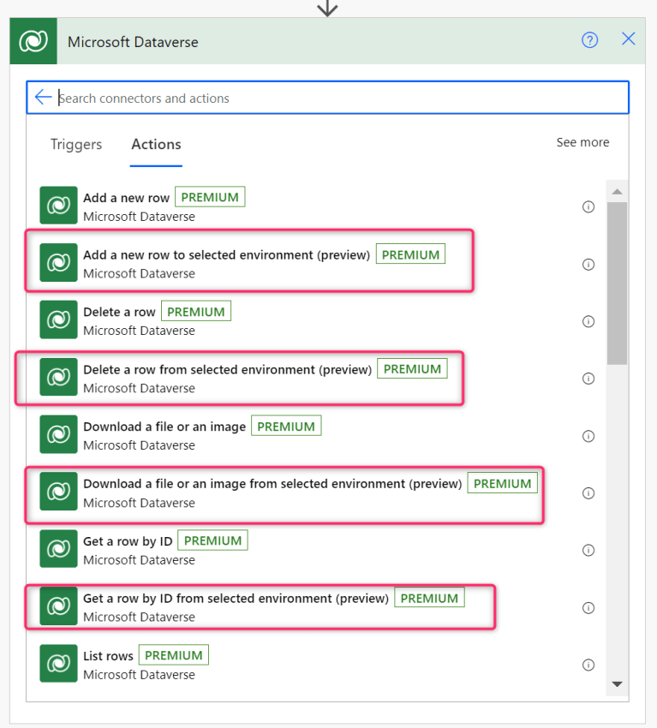Click the back arrow in the search bar

pos(44,97)
